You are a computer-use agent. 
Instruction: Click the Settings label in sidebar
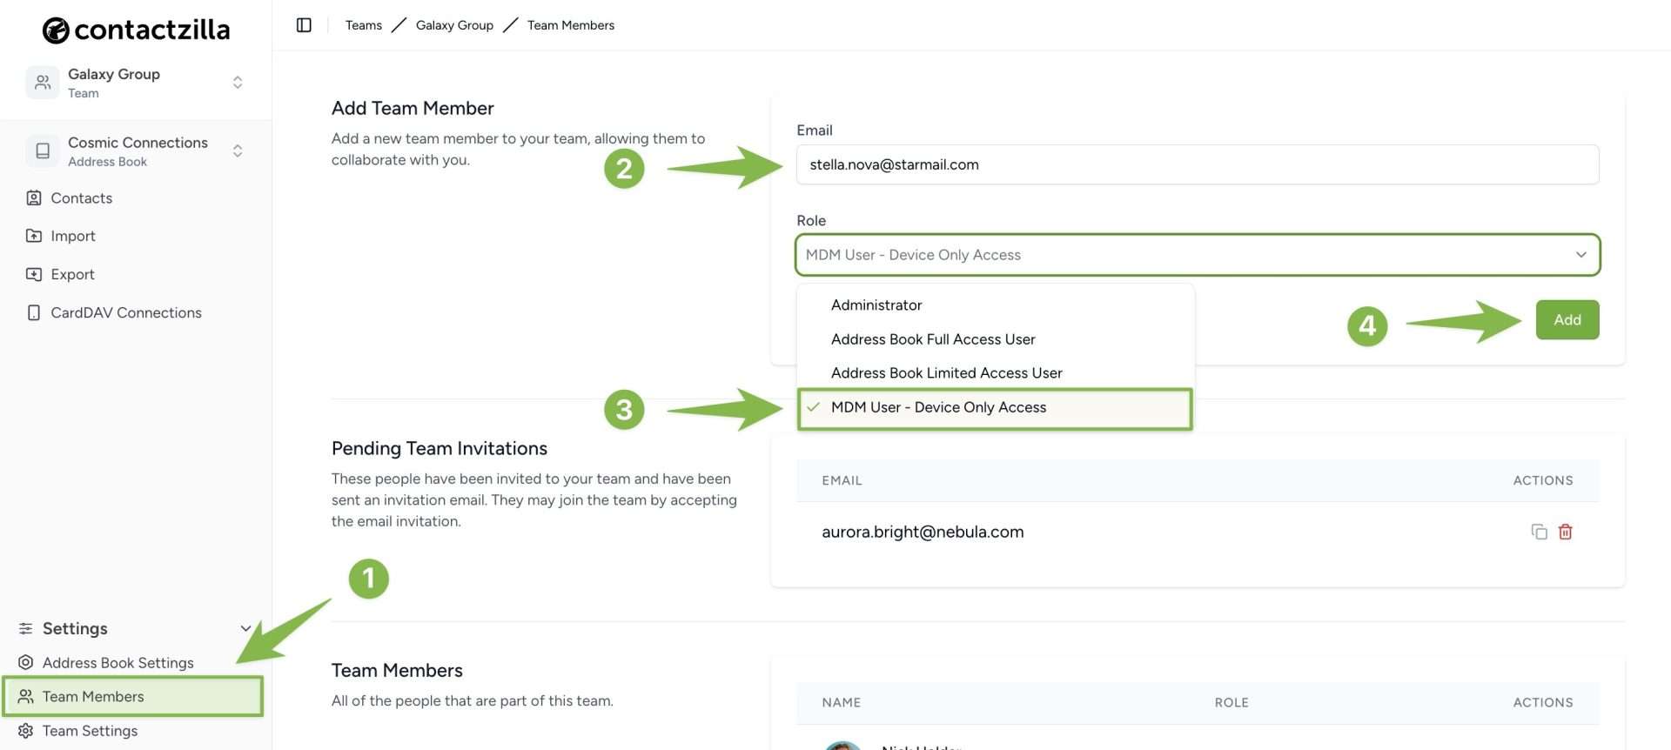75,628
